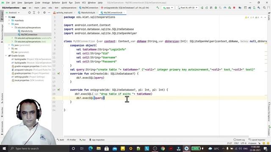The width and height of the screenshot is (271, 152).
Task: Click the Debug app bug icon
Action: tap(216, 8)
